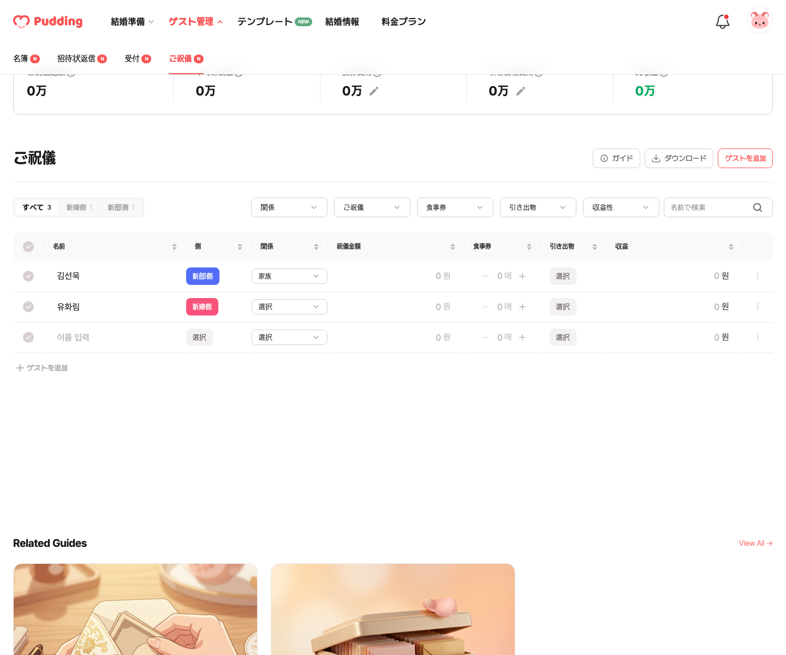Click the 新郎側 badge for 김선욱

pos(203,276)
